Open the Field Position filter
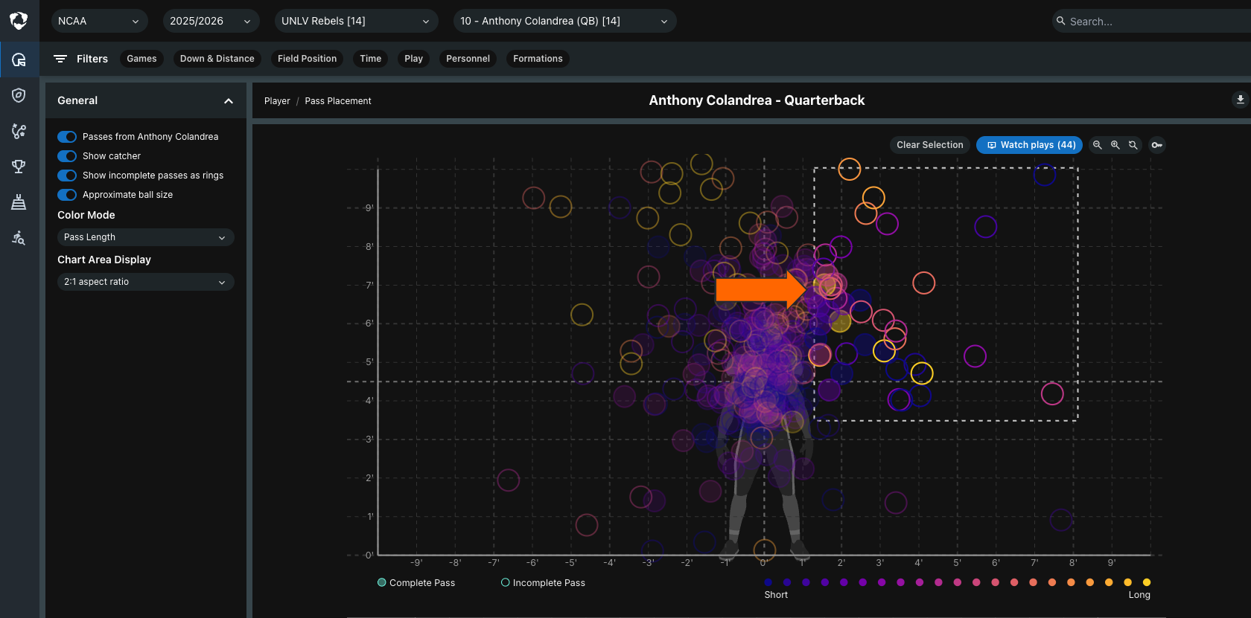This screenshot has width=1251, height=618. pyautogui.click(x=307, y=59)
